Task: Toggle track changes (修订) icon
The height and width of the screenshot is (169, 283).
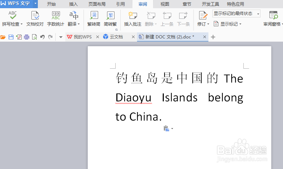Action: [x=203, y=15]
